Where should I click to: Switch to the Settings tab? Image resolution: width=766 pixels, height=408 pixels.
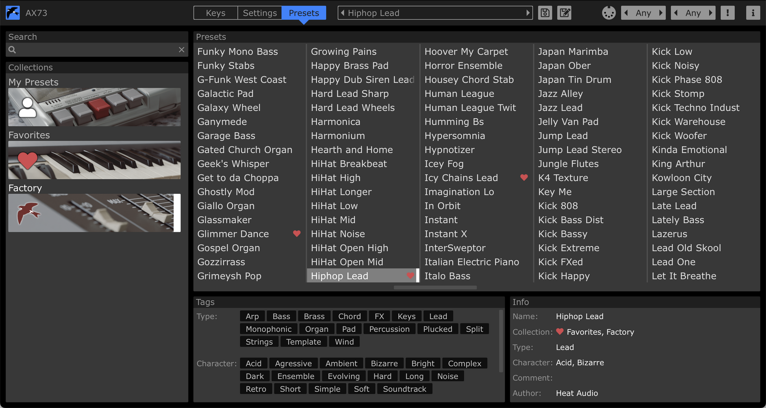coord(260,13)
